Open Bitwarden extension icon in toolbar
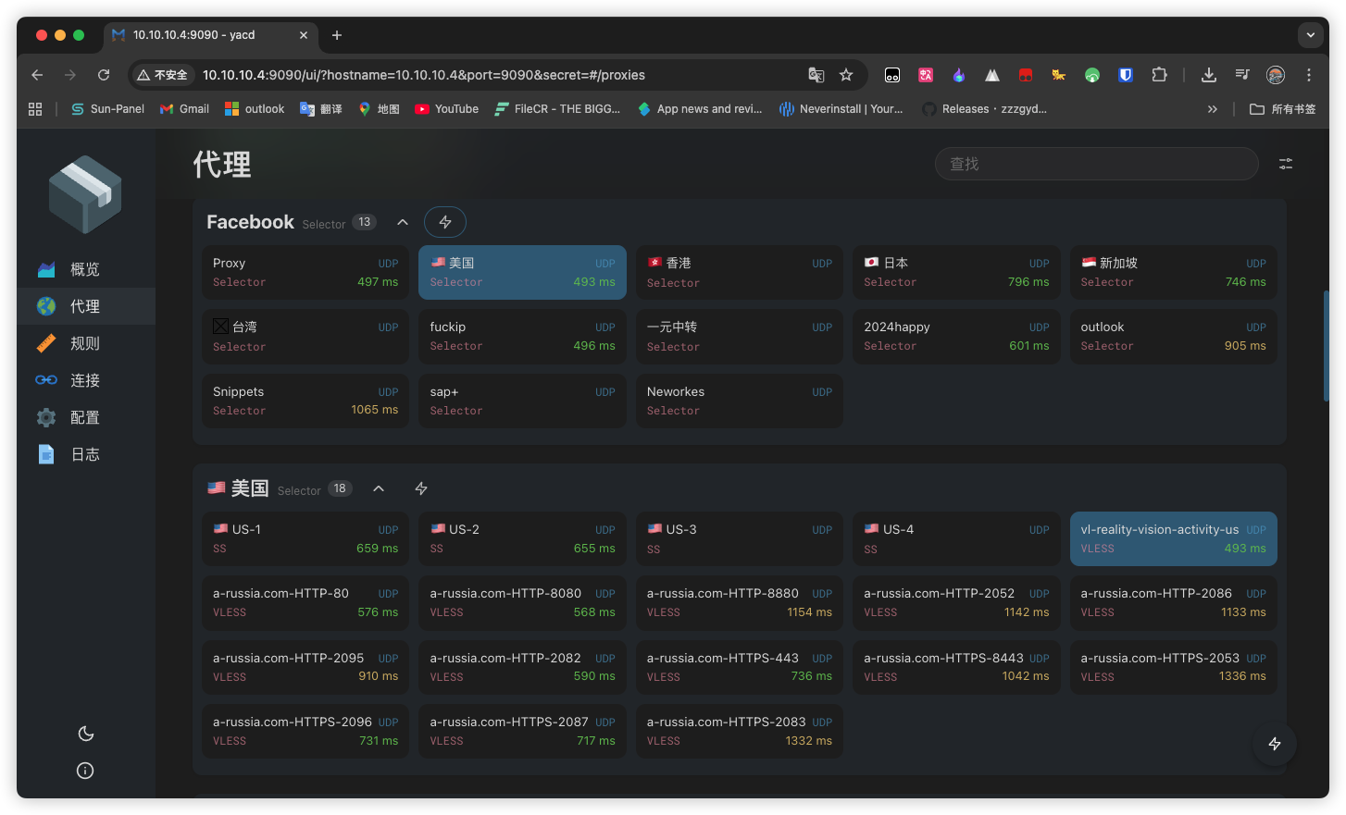Screen dimensions: 1346x815 [x=1126, y=75]
